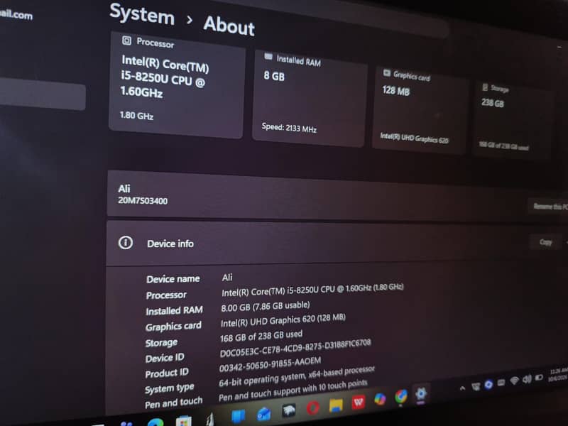Select the Installed RAM 8 GB card
This screenshot has width=568, height=426.
point(309,98)
